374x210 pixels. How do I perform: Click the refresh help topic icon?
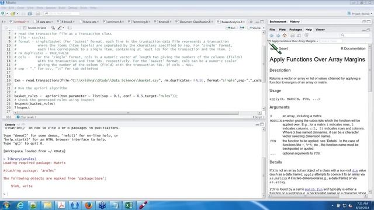[306, 36]
